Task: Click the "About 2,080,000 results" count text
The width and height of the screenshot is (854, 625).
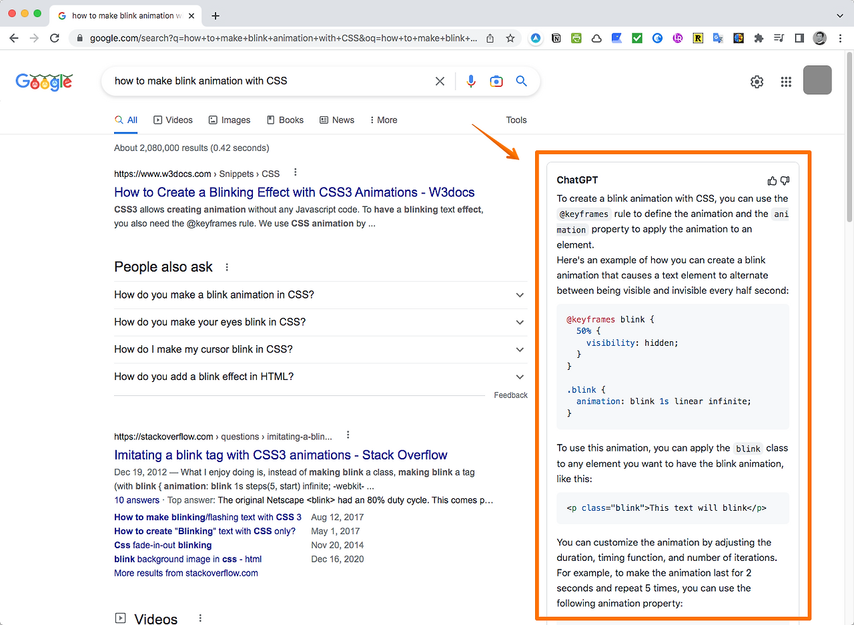Action: click(x=191, y=148)
